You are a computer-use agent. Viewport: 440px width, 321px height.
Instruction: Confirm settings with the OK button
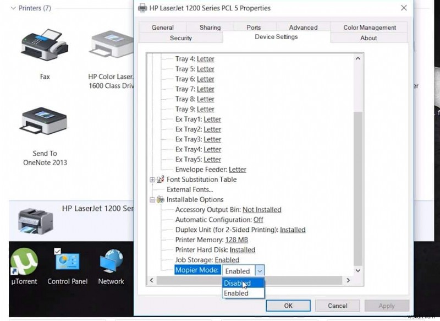[288, 306]
